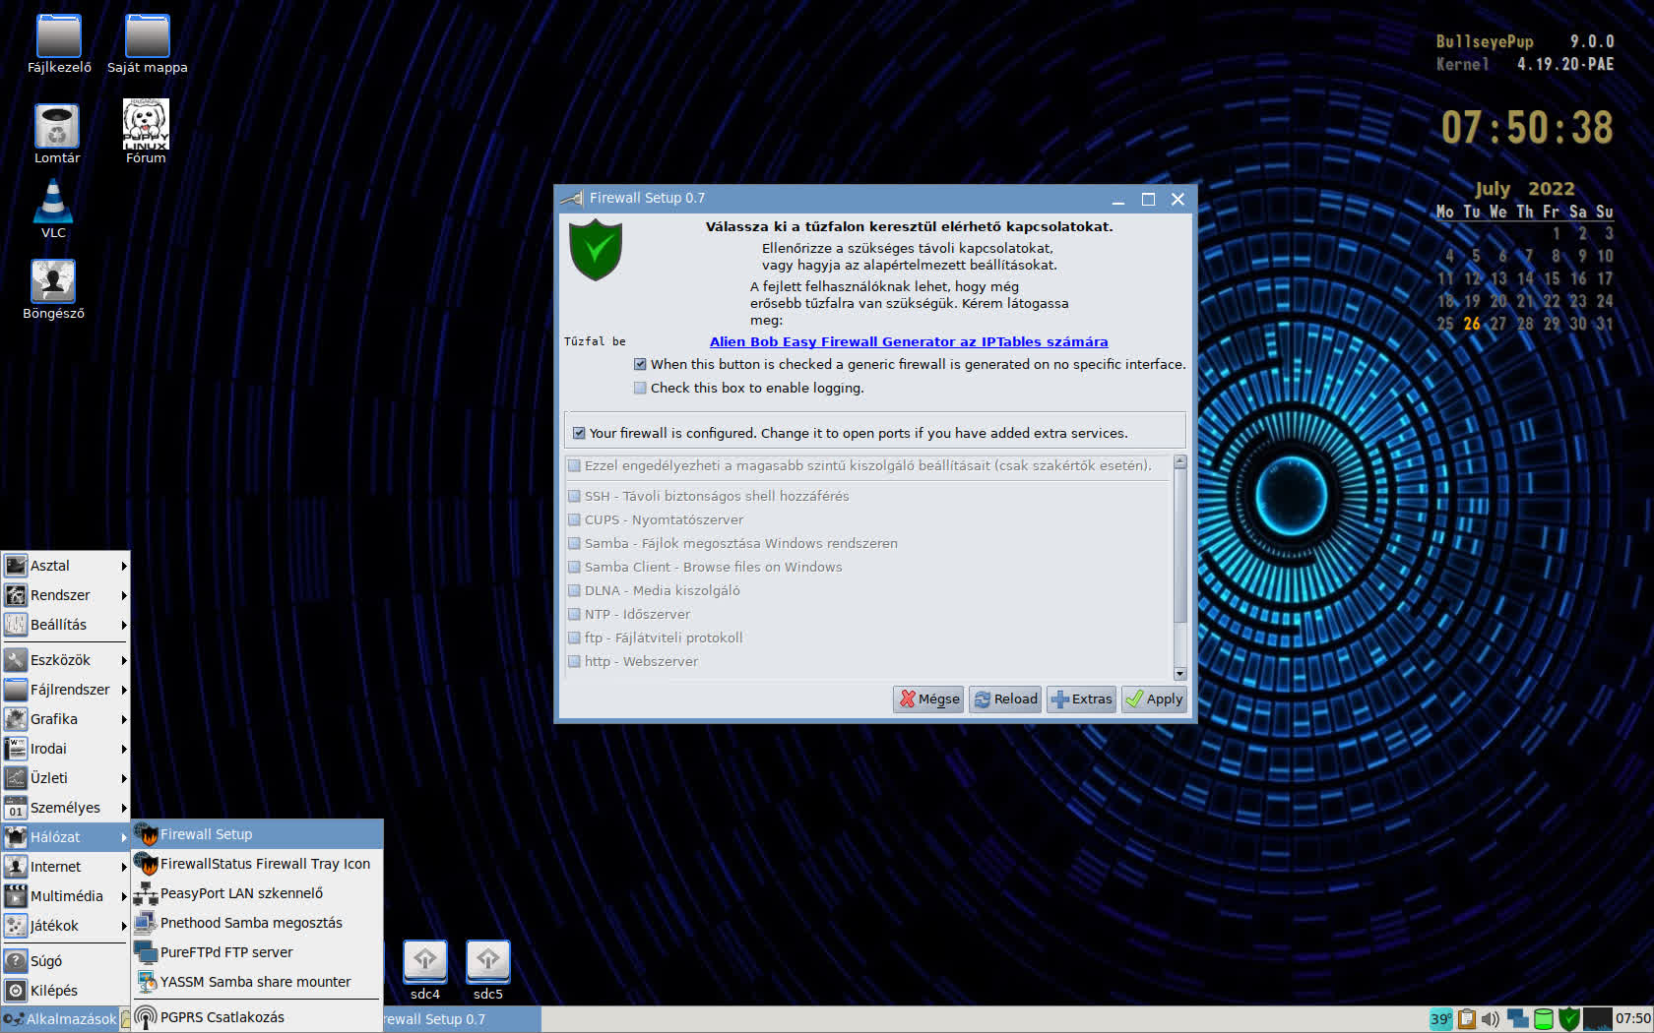
Task: Expand the Személyes submenu
Action: (66, 808)
